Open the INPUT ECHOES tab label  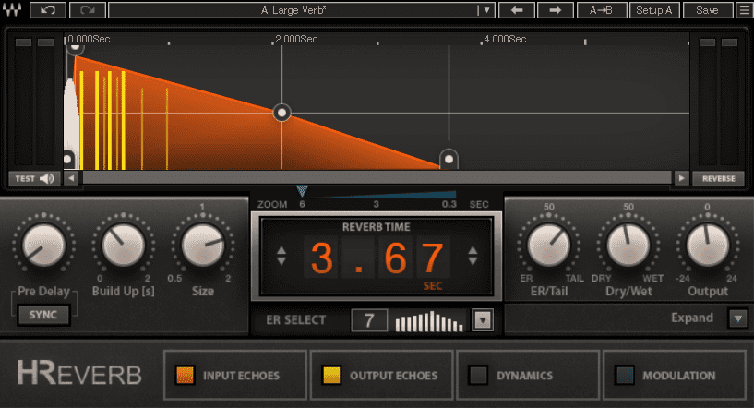(x=241, y=376)
